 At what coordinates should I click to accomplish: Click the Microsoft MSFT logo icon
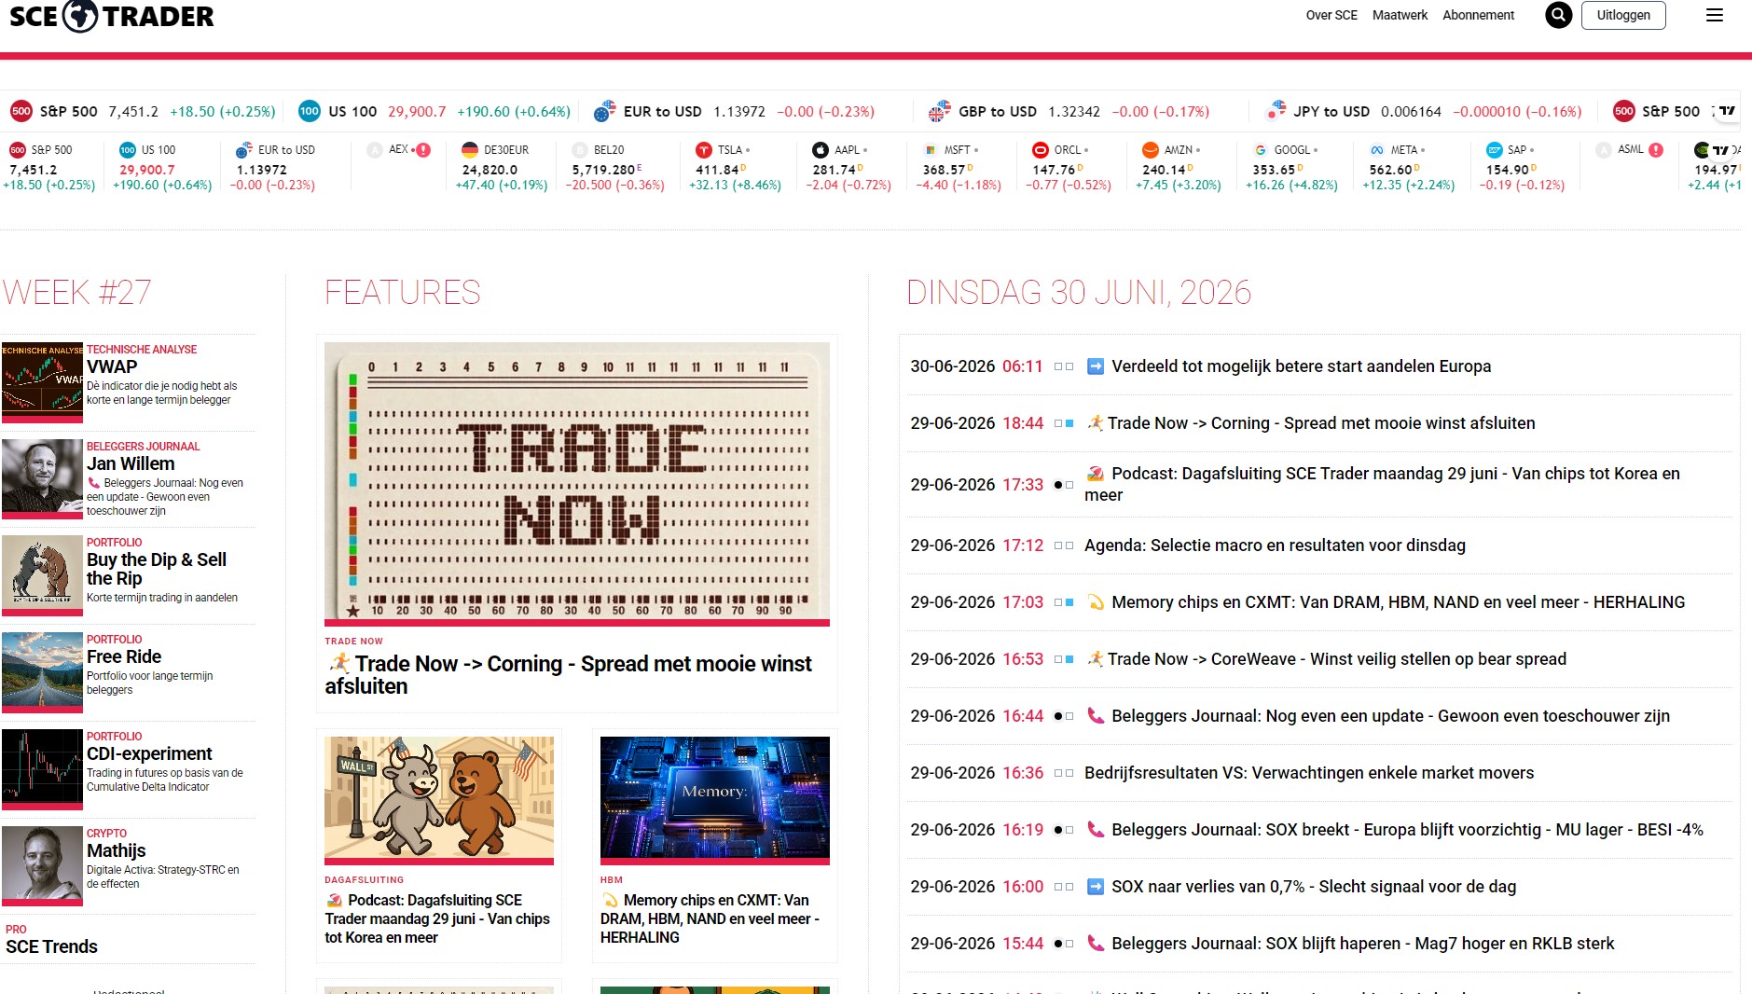[930, 150]
